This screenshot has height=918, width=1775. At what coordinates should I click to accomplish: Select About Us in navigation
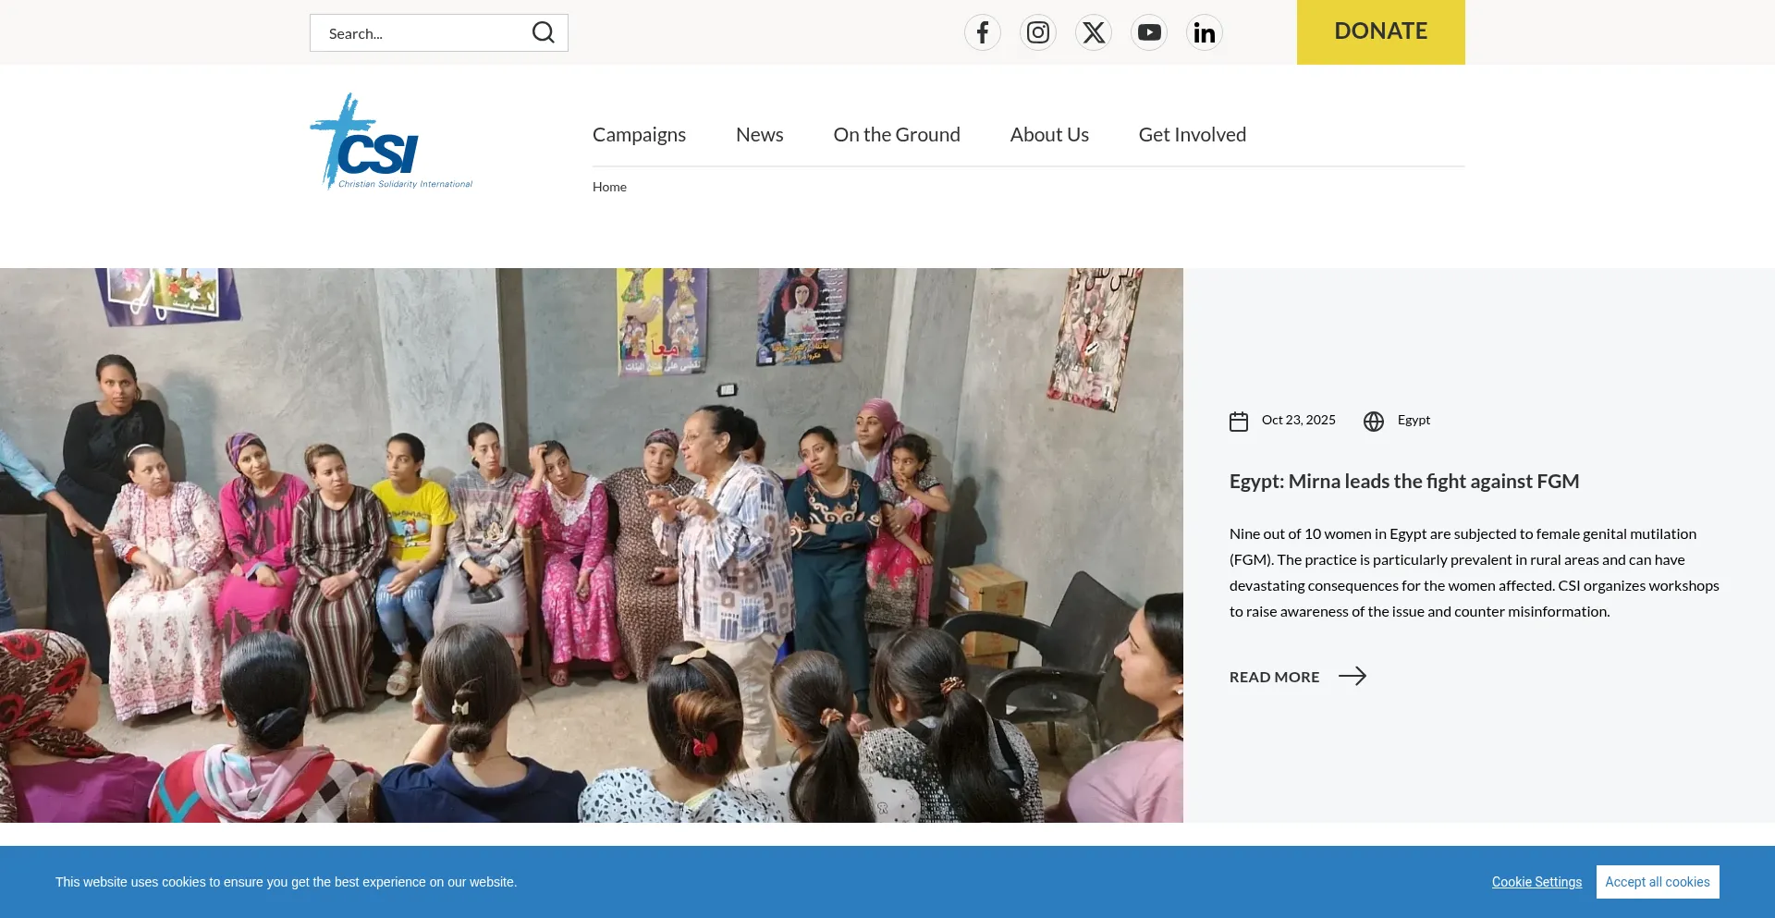pyautogui.click(x=1049, y=135)
